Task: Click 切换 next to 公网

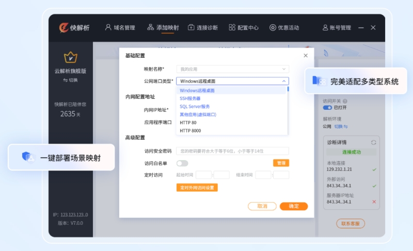Action: 341,127
